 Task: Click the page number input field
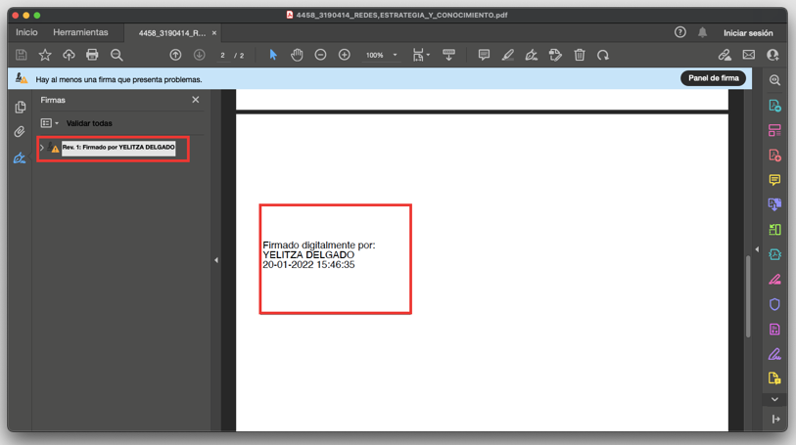point(222,55)
